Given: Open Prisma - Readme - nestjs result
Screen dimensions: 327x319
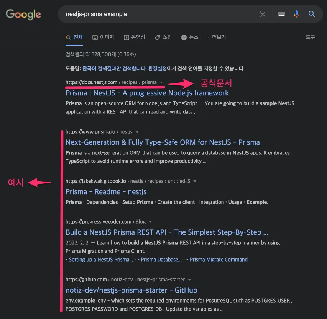Looking at the screenshot, I should pyautogui.click(x=106, y=192).
